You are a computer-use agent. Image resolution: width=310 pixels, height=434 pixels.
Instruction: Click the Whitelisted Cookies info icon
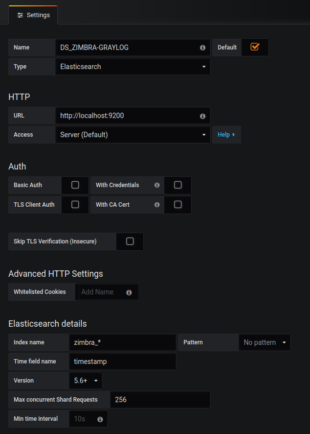click(x=129, y=292)
